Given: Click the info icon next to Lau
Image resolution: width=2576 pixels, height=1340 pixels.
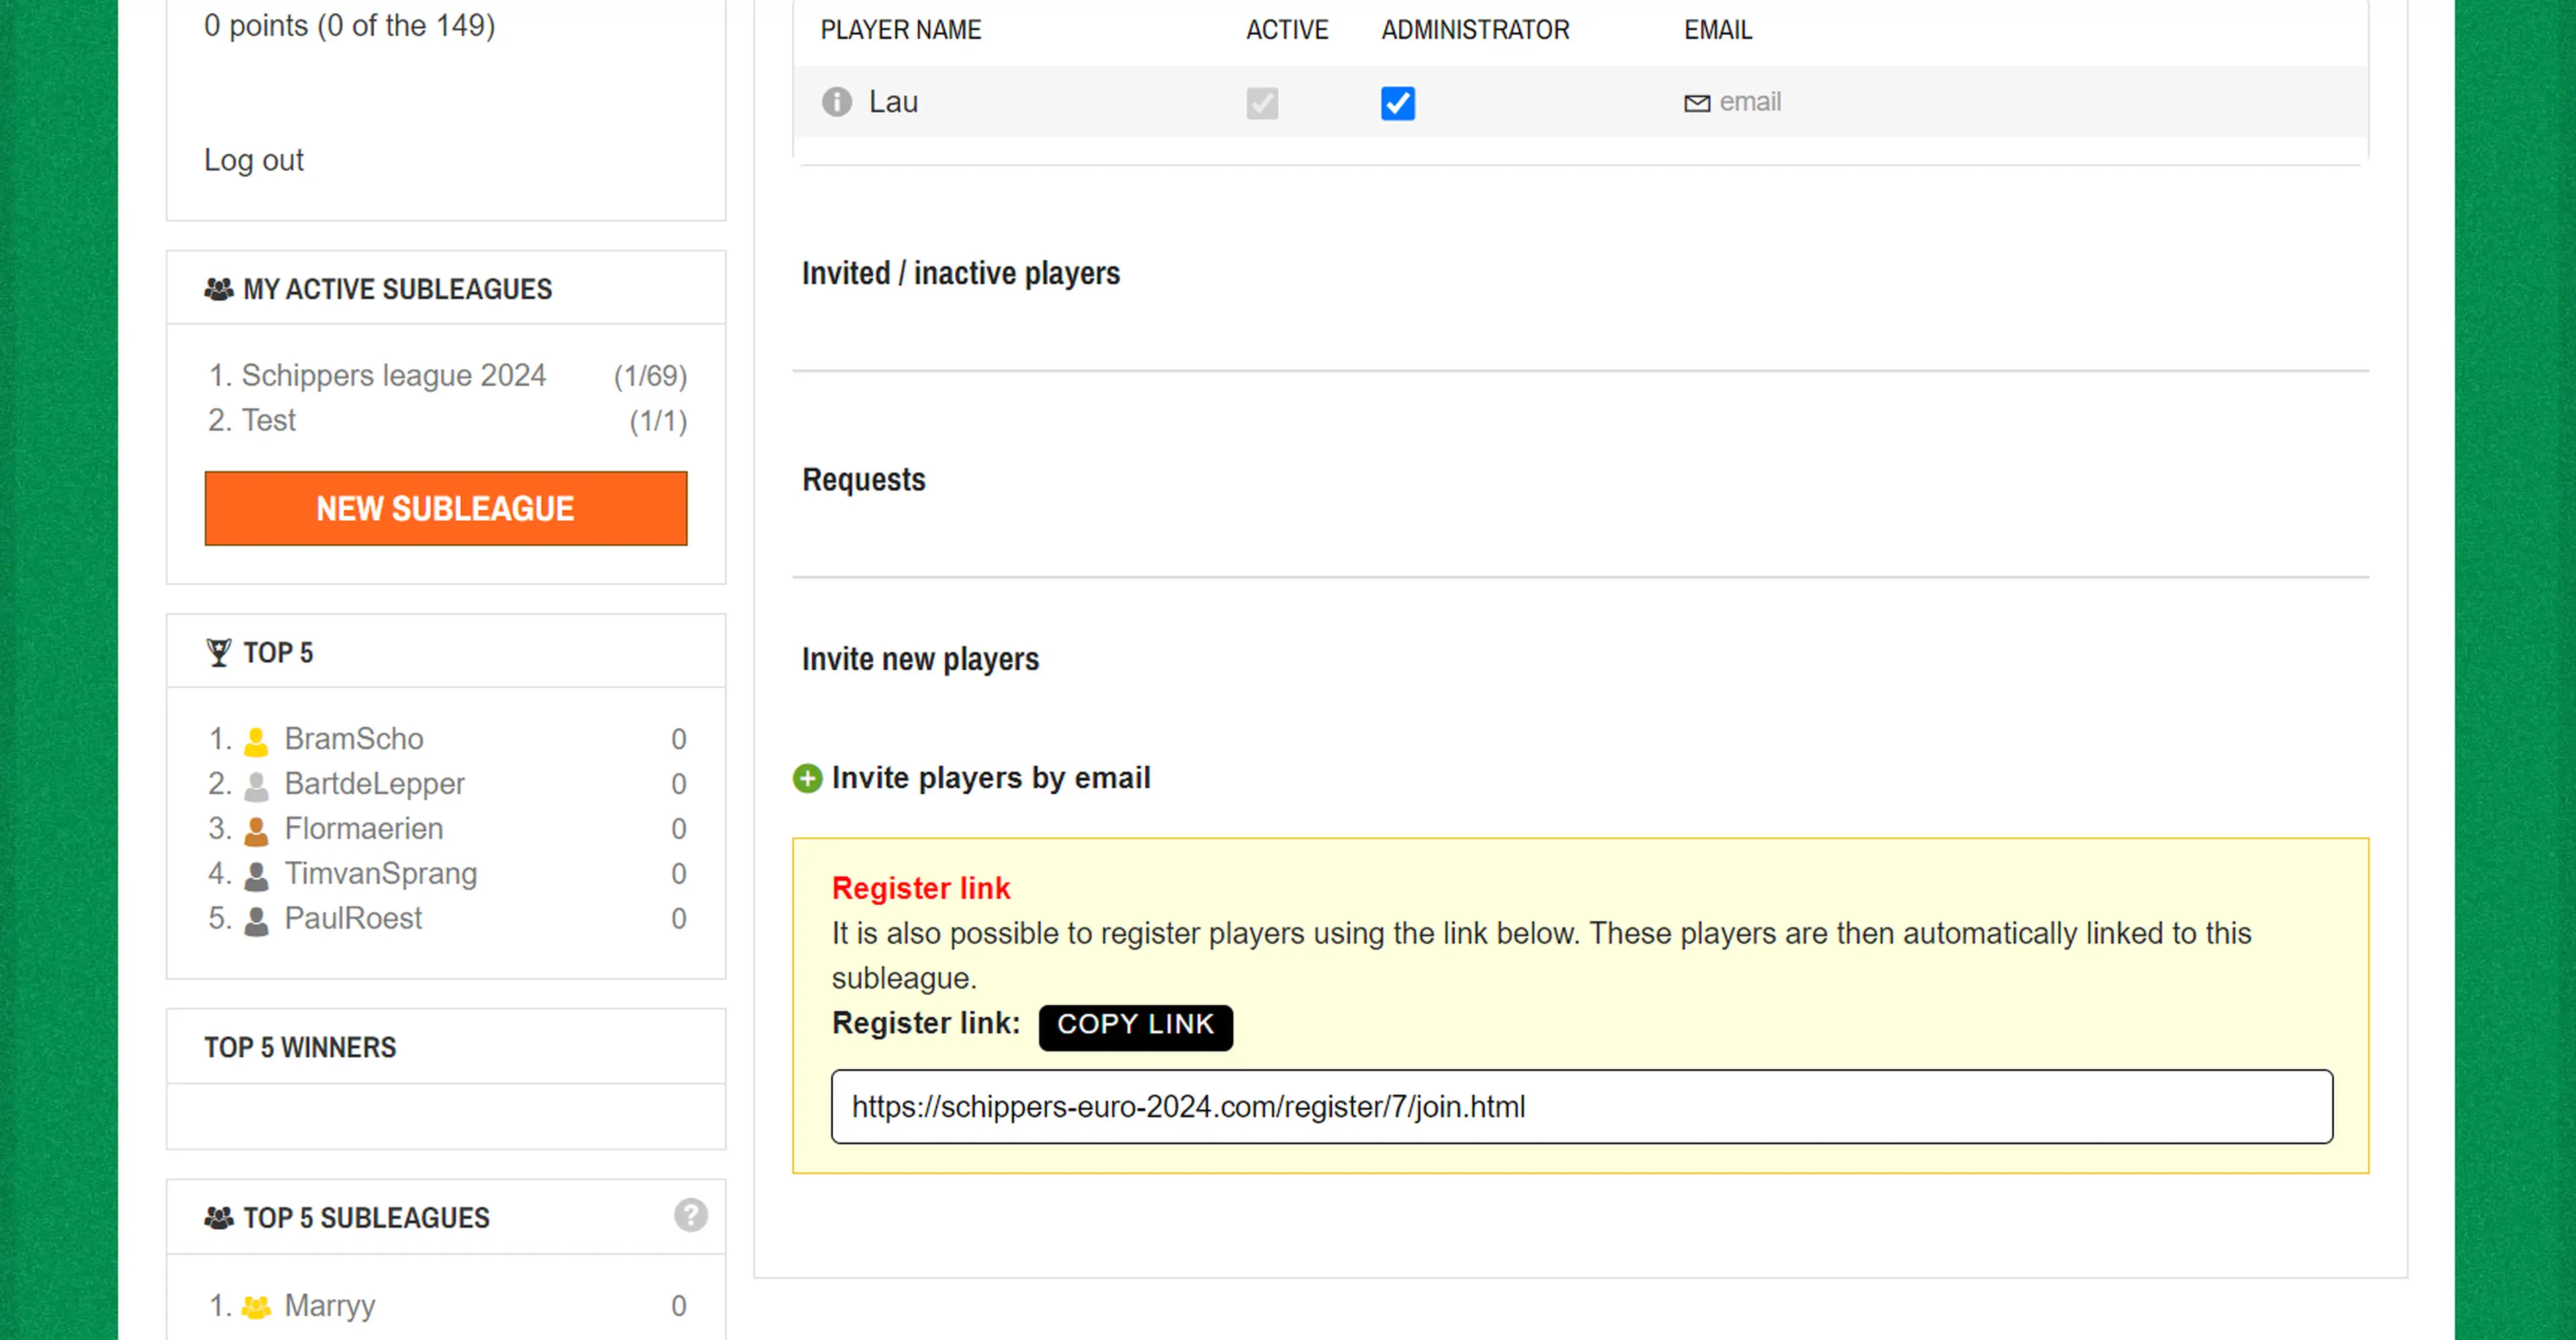Looking at the screenshot, I should click(x=836, y=102).
